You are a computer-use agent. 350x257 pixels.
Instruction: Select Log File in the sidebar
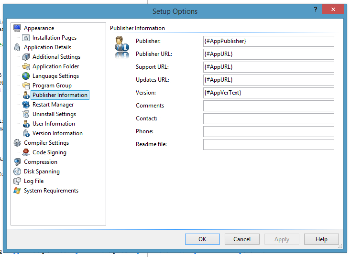tap(33, 181)
